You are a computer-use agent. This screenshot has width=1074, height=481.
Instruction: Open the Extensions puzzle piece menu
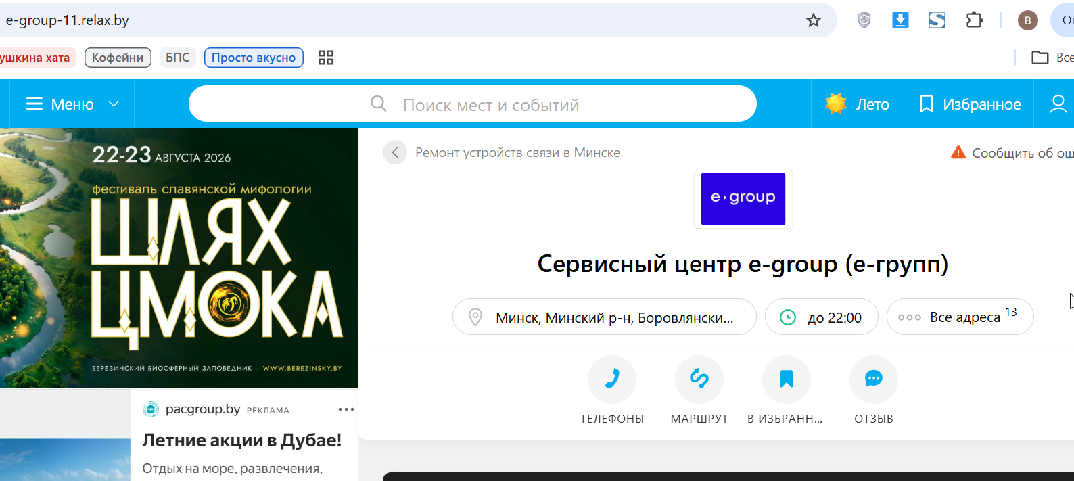pos(974,20)
